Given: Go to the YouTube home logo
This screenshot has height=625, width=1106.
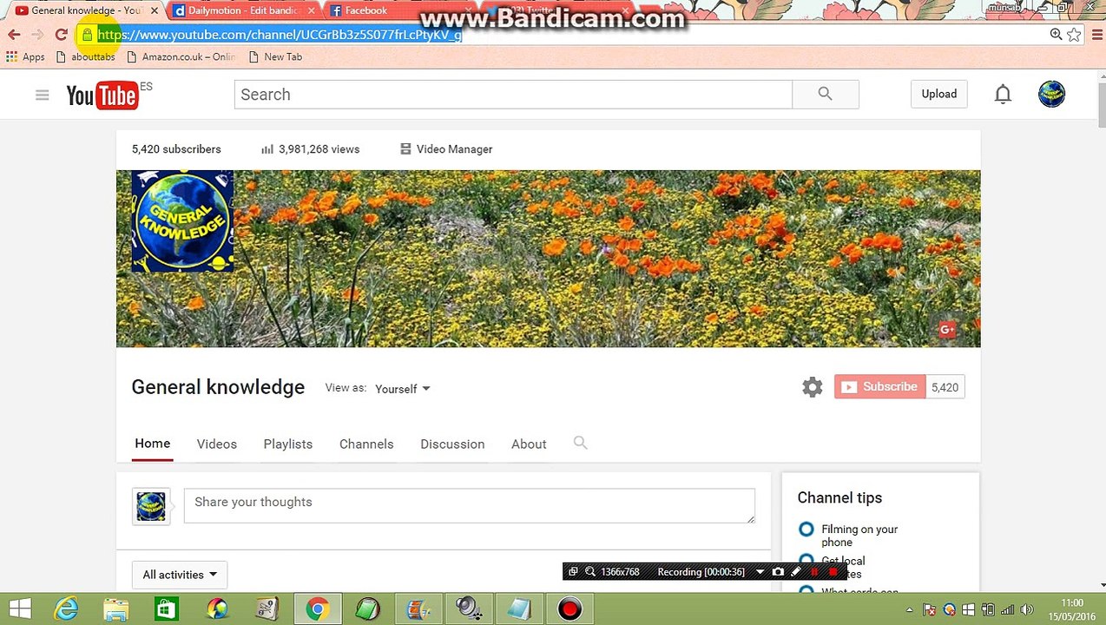Looking at the screenshot, I should (102, 95).
